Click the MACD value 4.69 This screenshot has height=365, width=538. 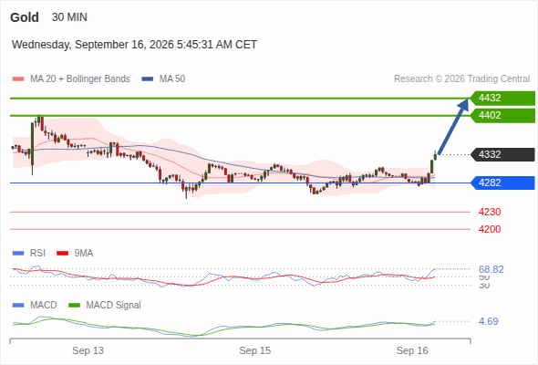coord(489,321)
